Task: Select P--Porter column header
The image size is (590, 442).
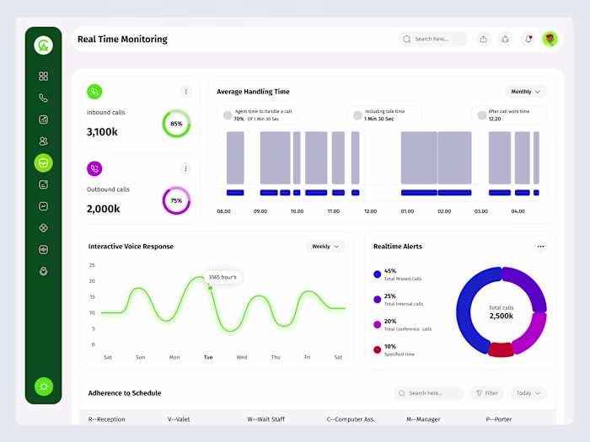Action: 499,419
